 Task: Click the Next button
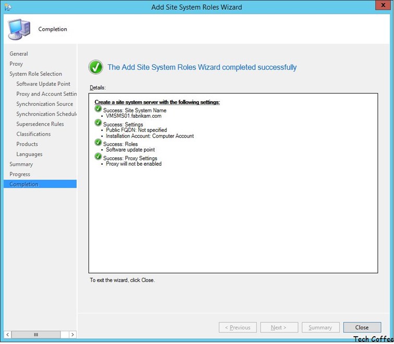coord(279,327)
